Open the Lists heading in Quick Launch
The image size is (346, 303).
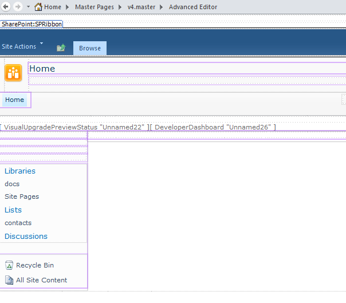[x=13, y=210]
